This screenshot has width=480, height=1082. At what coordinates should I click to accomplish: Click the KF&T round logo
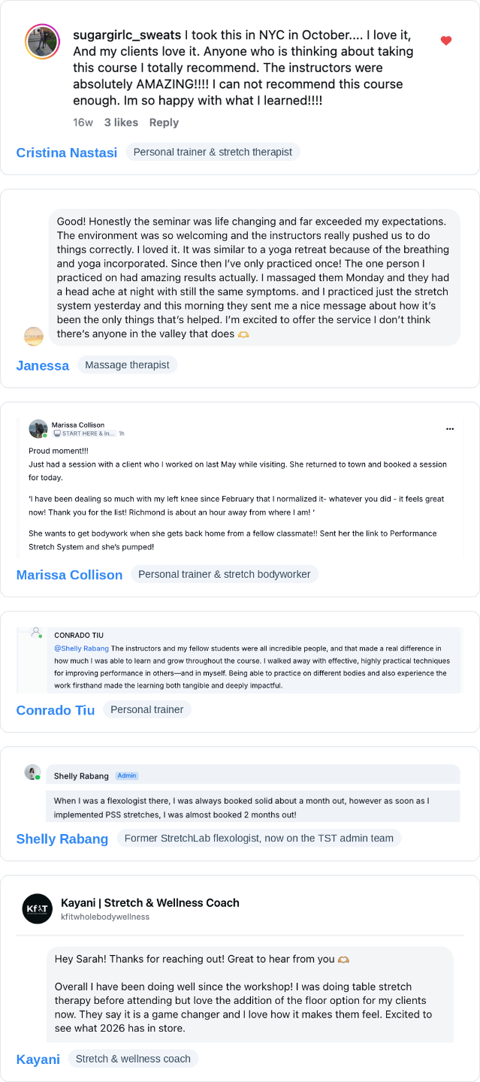pyautogui.click(x=38, y=908)
